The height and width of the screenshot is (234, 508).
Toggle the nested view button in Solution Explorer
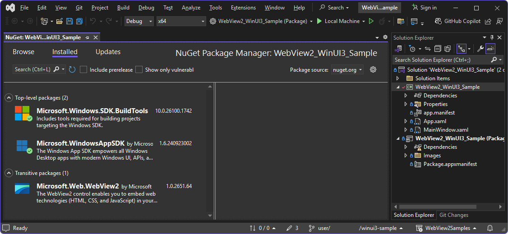pyautogui.click(x=462, y=49)
